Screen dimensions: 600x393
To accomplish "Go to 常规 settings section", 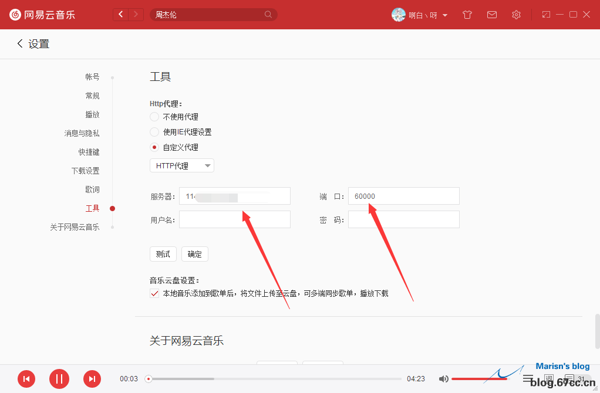I will point(92,96).
